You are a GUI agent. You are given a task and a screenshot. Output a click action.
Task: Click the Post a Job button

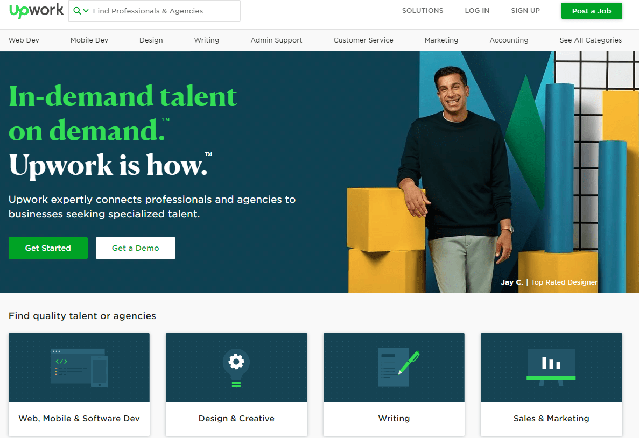pyautogui.click(x=591, y=11)
